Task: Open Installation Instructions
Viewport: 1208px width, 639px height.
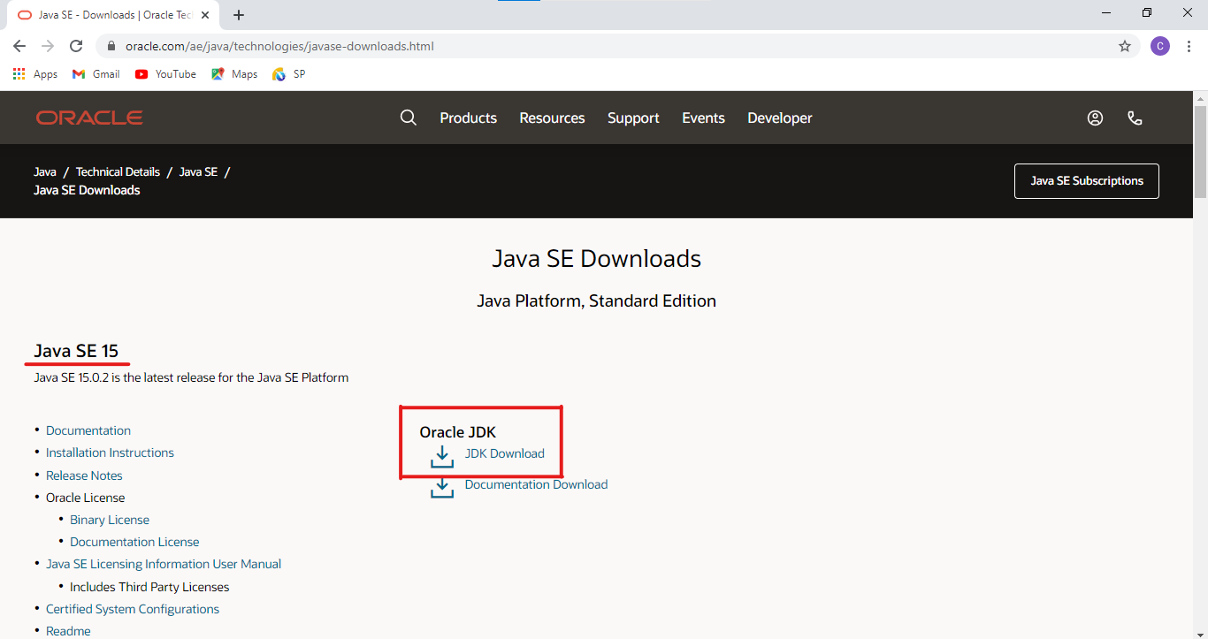Action: 110,452
